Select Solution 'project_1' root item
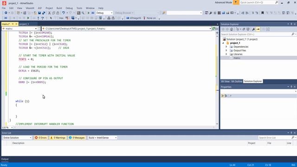Image resolution: width=297 pixels, height=167 pixels. 242,39
